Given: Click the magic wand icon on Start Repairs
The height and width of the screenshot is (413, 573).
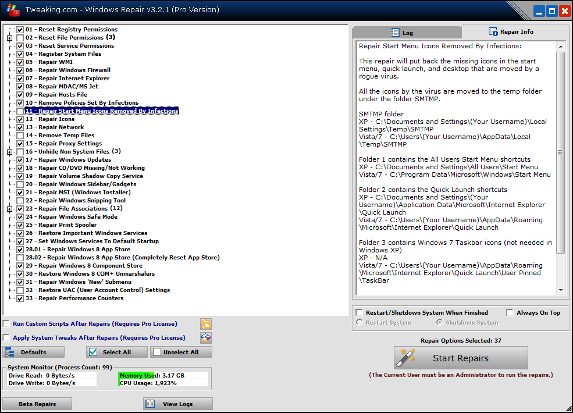Looking at the screenshot, I should point(406,358).
